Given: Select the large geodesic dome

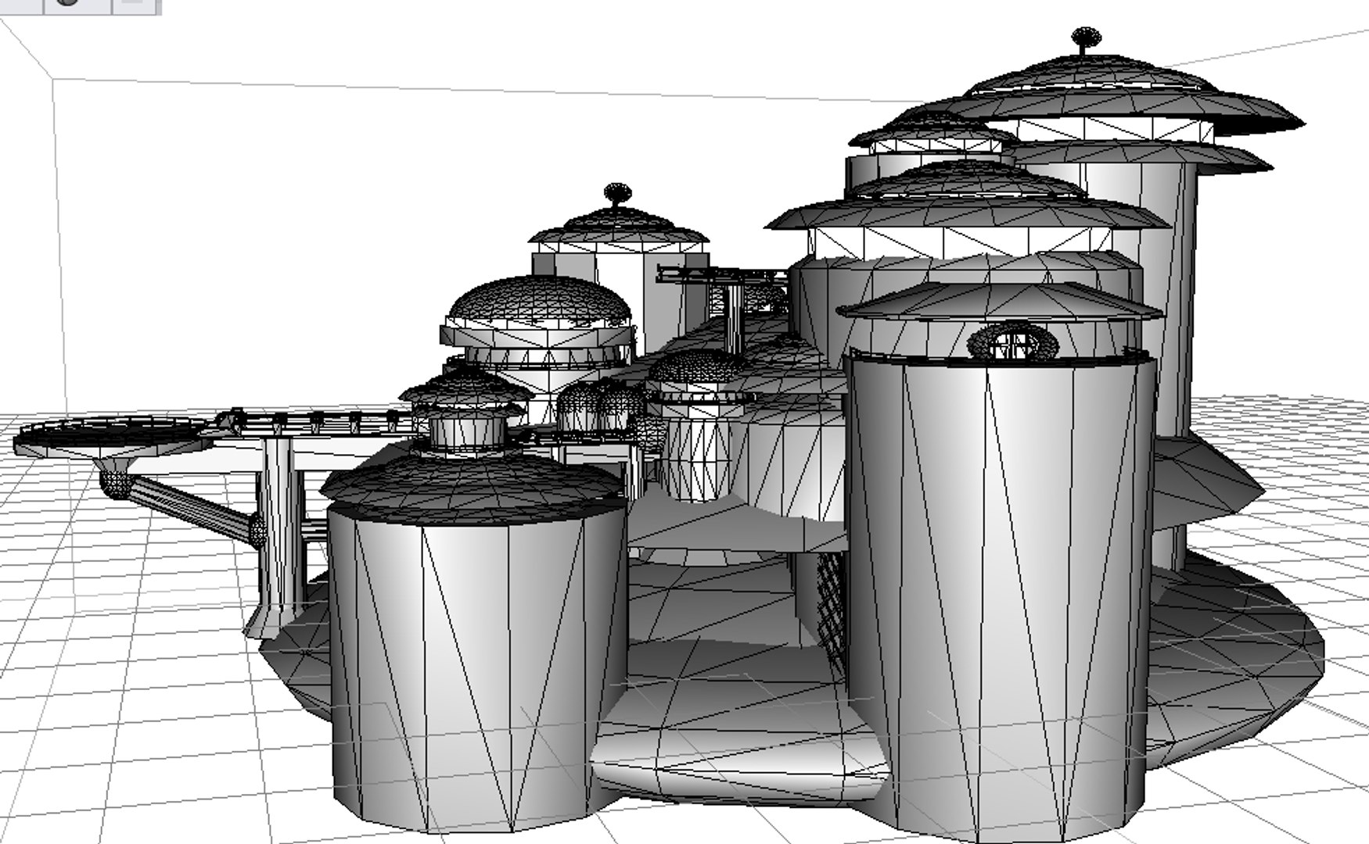Looking at the screenshot, I should pyautogui.click(x=538, y=302).
